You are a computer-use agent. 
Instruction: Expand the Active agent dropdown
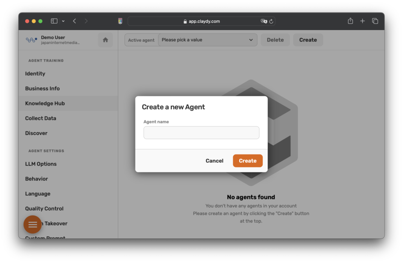[x=207, y=40]
